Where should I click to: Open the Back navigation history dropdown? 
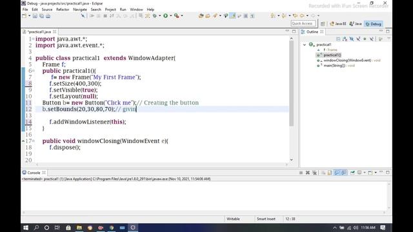point(307,16)
